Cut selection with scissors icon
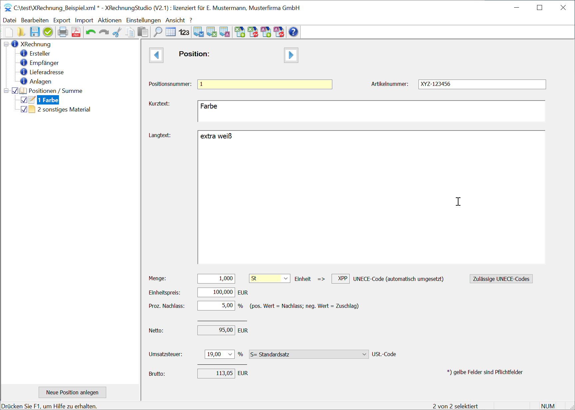Screen dimensions: 575x410 [x=117, y=32]
